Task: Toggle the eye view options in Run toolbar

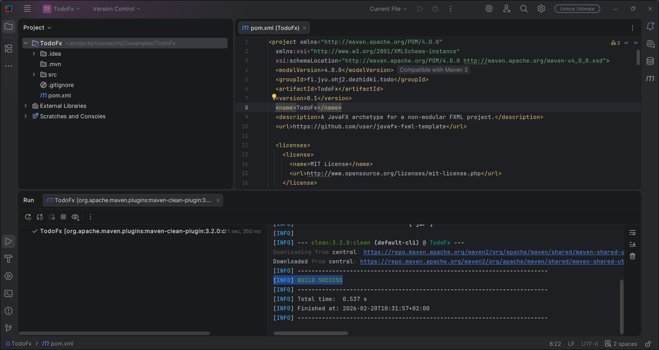Action: [75, 217]
